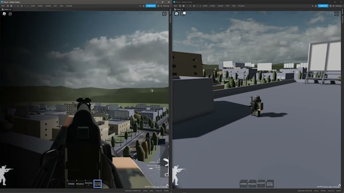The width and height of the screenshot is (344, 193).
Task: Select hotbar slot 2 in left viewport
Action: point(80,183)
